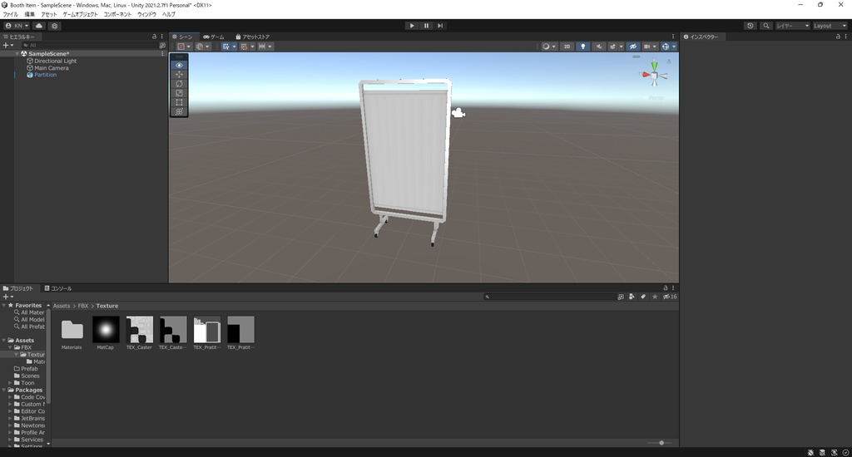This screenshot has width=852, height=457.
Task: Open the ヘルプ (Help) menu
Action: pyautogui.click(x=168, y=15)
